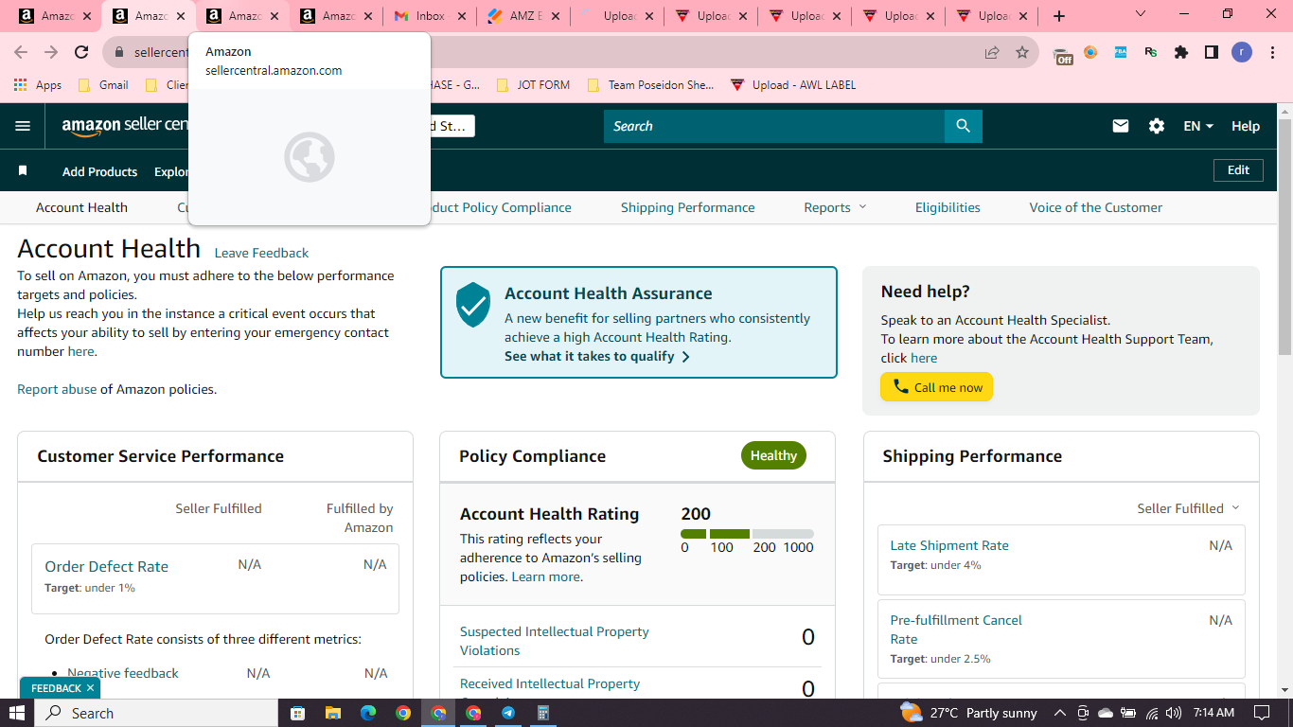The width and height of the screenshot is (1293, 727).
Task: Click the Report abuse link
Action: click(57, 389)
